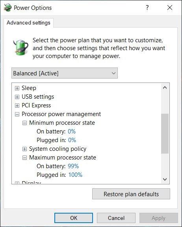
Task: Confirm with the OK button
Action: 74,218
